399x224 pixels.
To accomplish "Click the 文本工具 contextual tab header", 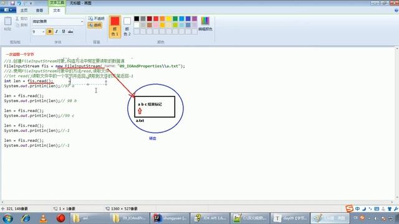I will pyautogui.click(x=57, y=2).
